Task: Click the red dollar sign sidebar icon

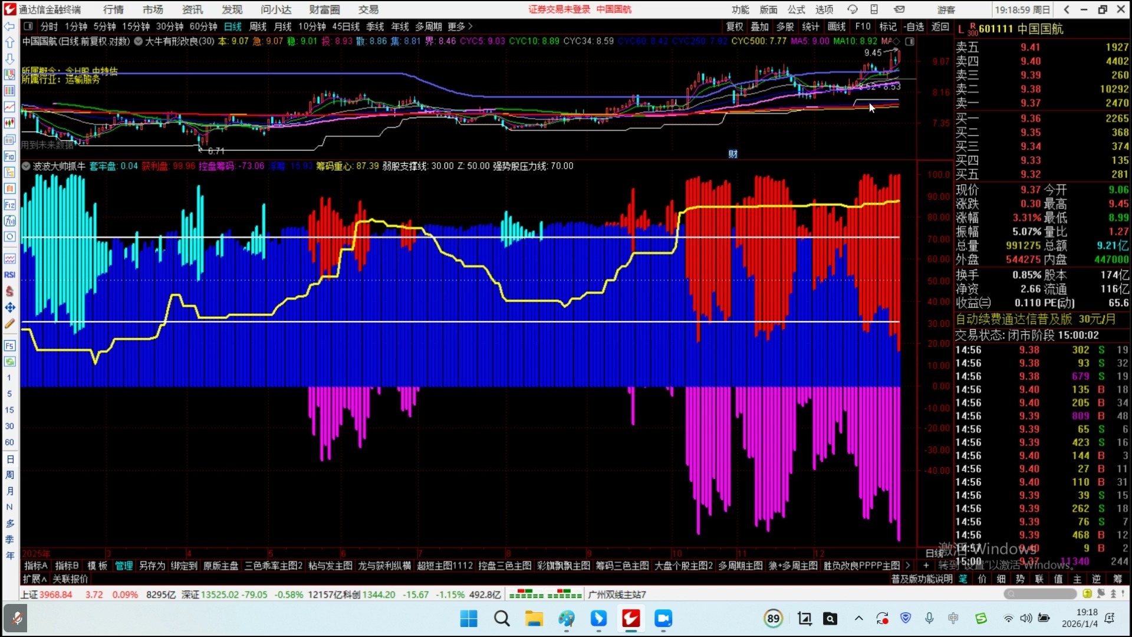Action: (x=9, y=291)
